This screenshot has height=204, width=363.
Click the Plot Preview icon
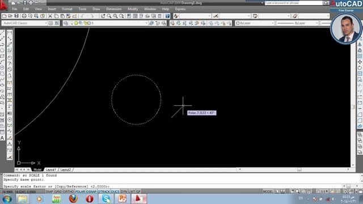(30, 16)
